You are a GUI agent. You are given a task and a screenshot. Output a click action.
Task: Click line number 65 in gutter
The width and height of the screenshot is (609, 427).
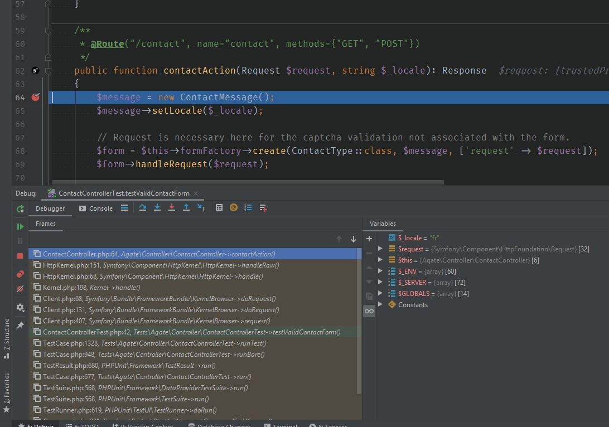20,111
